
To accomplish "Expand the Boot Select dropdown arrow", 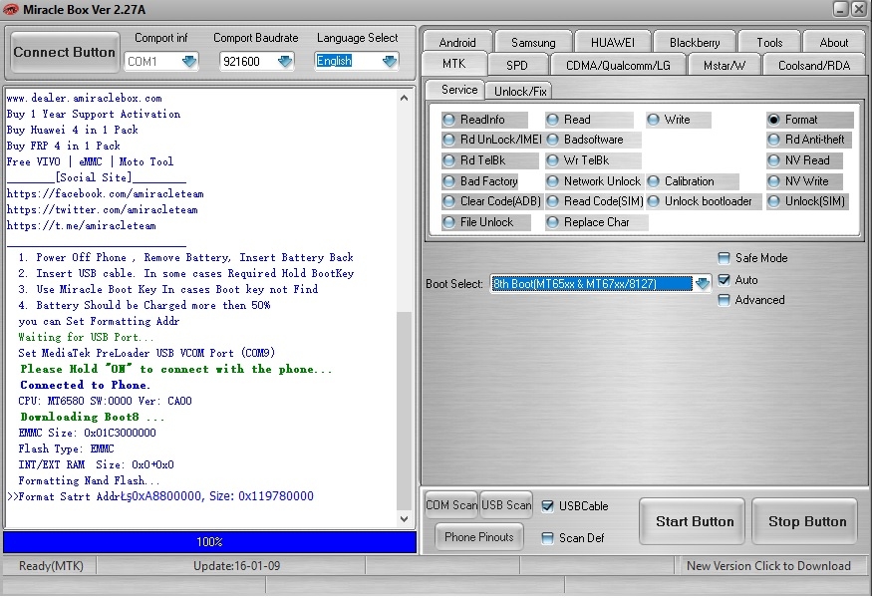I will click(x=703, y=284).
